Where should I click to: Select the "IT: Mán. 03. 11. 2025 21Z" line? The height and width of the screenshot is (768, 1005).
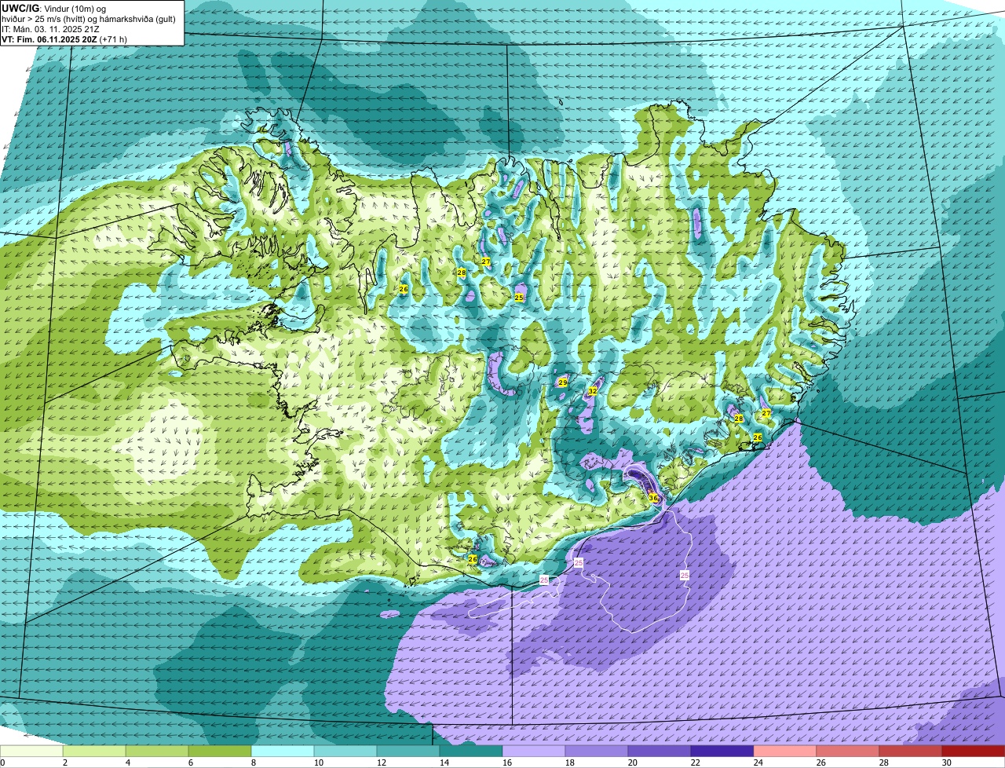pos(50,29)
